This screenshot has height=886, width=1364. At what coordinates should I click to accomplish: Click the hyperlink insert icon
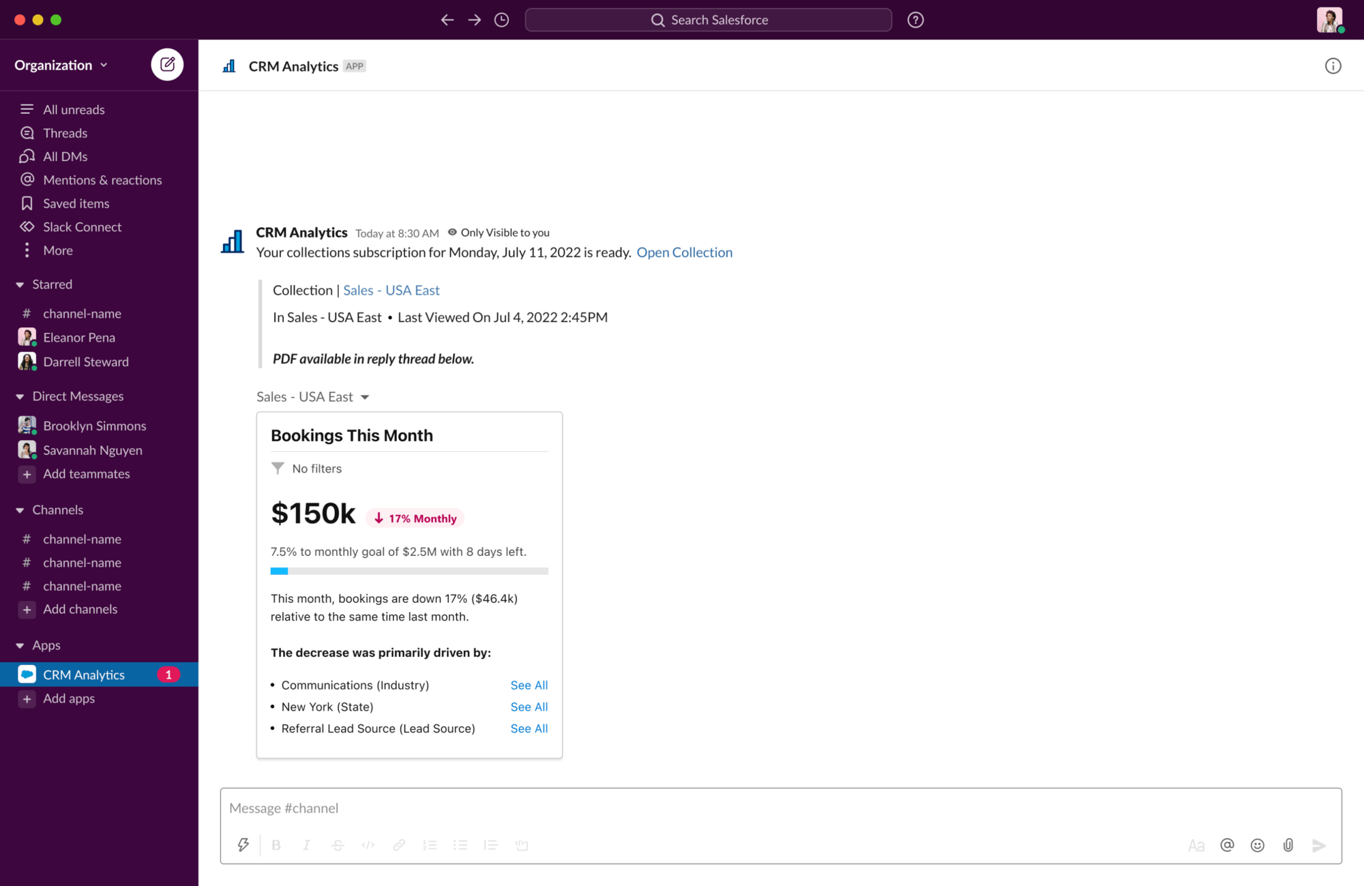pyautogui.click(x=398, y=844)
